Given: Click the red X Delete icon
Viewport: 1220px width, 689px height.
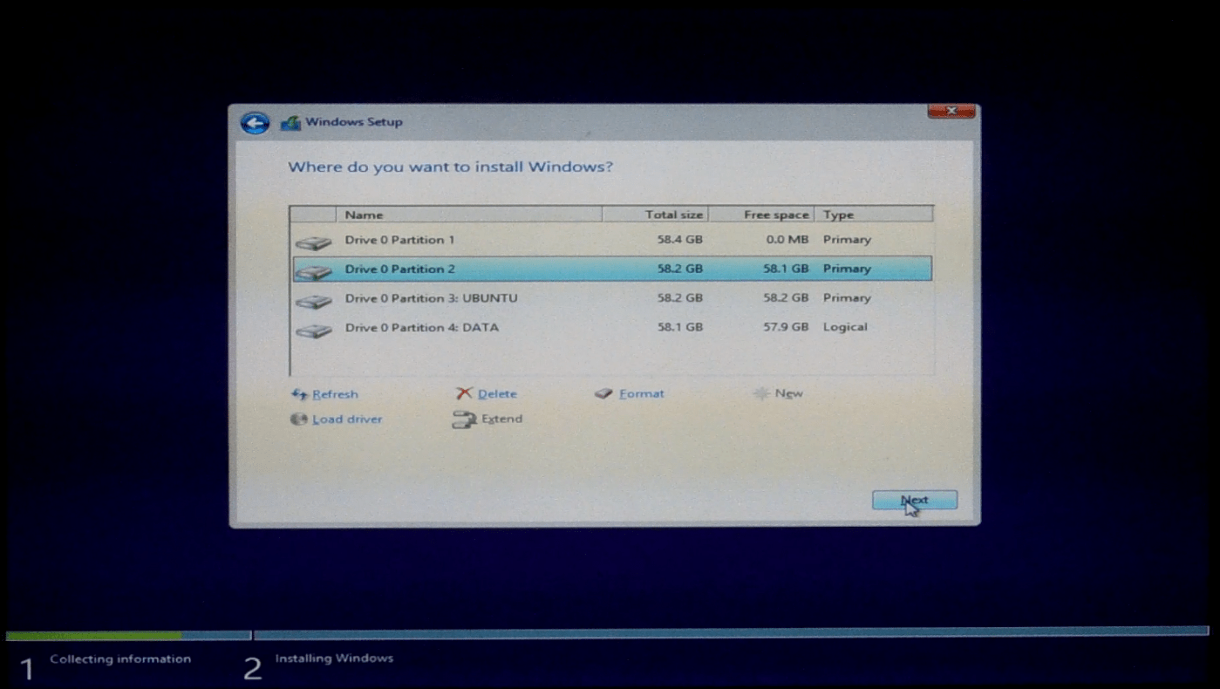Looking at the screenshot, I should click(464, 394).
